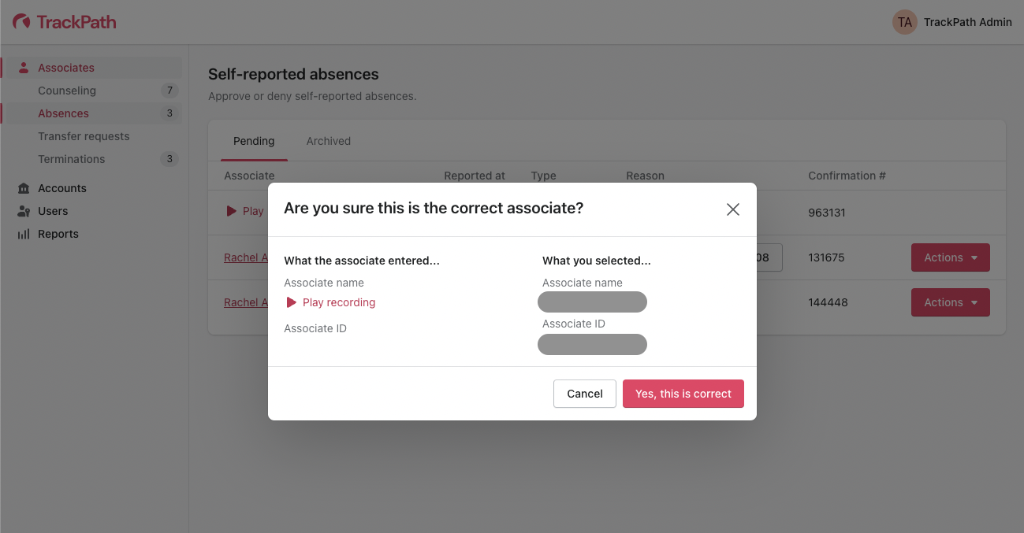This screenshot has height=533, width=1024.
Task: Open Rachel A's associate profile link
Action: pyautogui.click(x=244, y=257)
